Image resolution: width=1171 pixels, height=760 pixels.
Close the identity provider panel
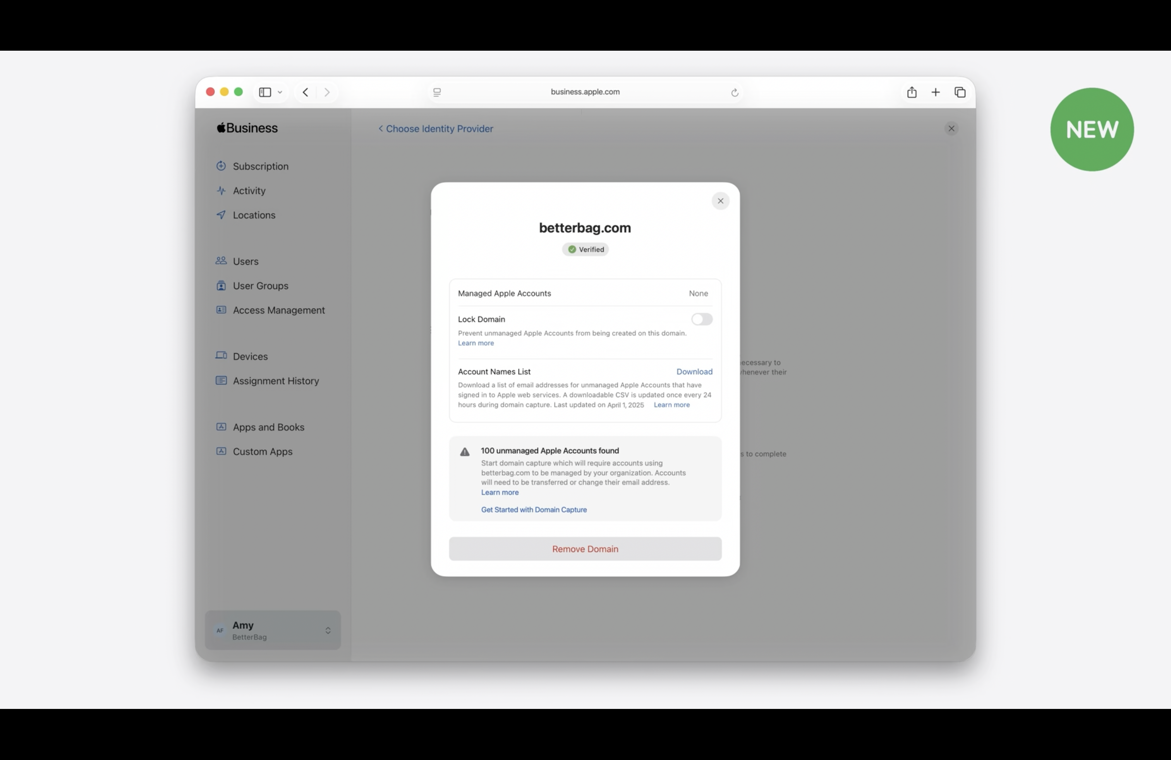point(951,129)
